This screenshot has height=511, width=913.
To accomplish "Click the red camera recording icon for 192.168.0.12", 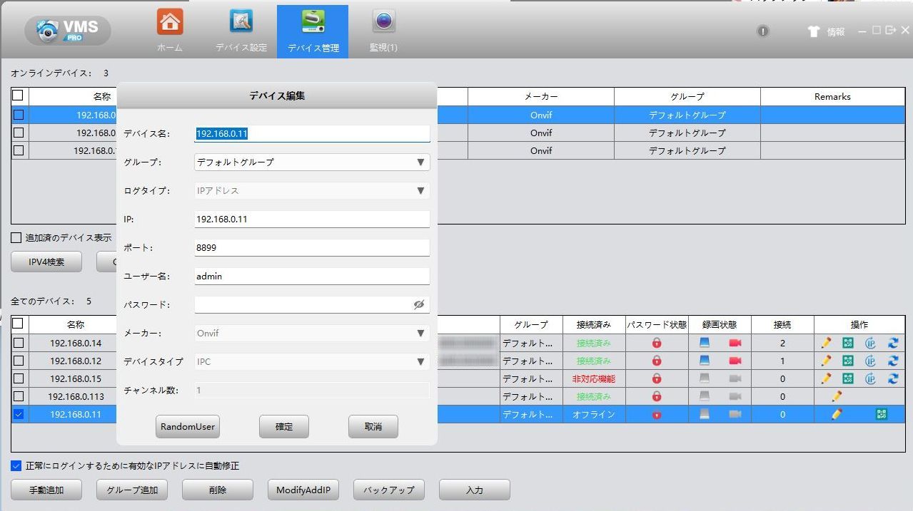I will click(x=735, y=361).
